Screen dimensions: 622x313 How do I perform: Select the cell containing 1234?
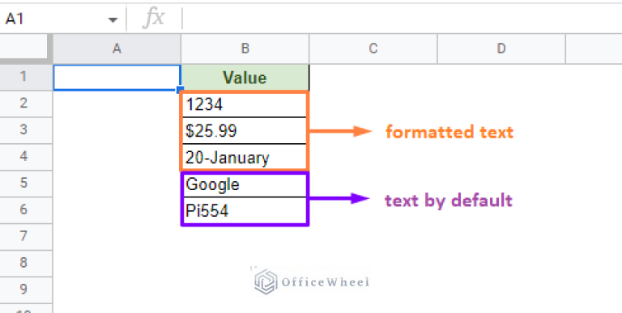click(x=245, y=104)
